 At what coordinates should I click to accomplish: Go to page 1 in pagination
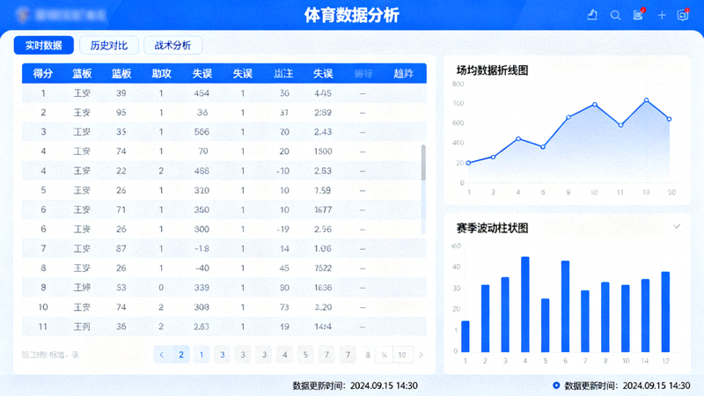tap(202, 355)
